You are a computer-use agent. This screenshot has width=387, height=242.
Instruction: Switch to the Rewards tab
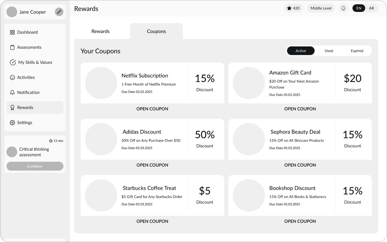click(x=100, y=31)
